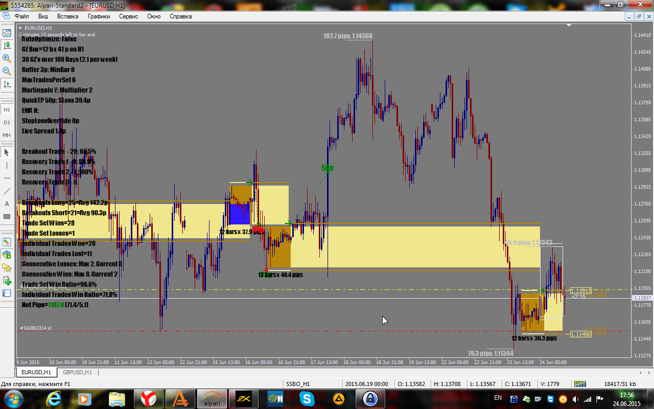
Task: Open the Графики menu
Action: (99, 16)
